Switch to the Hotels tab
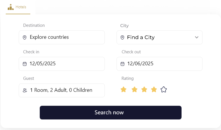The width and height of the screenshot is (221, 130). [18, 7]
